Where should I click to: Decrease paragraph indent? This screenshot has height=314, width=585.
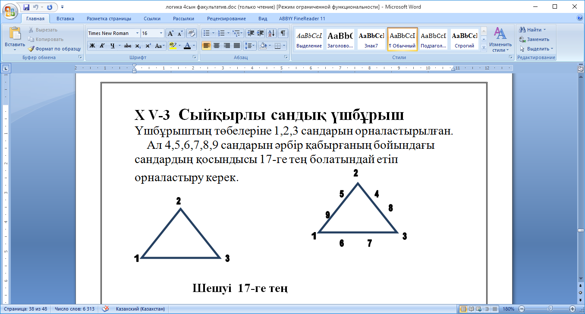pos(251,33)
